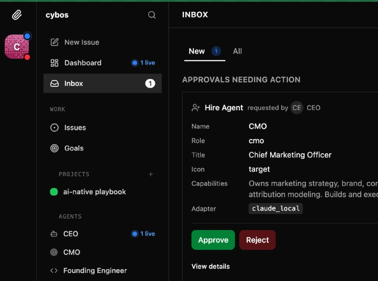Open the Founding Engineer agent
The image size is (378, 281).
tap(95, 271)
